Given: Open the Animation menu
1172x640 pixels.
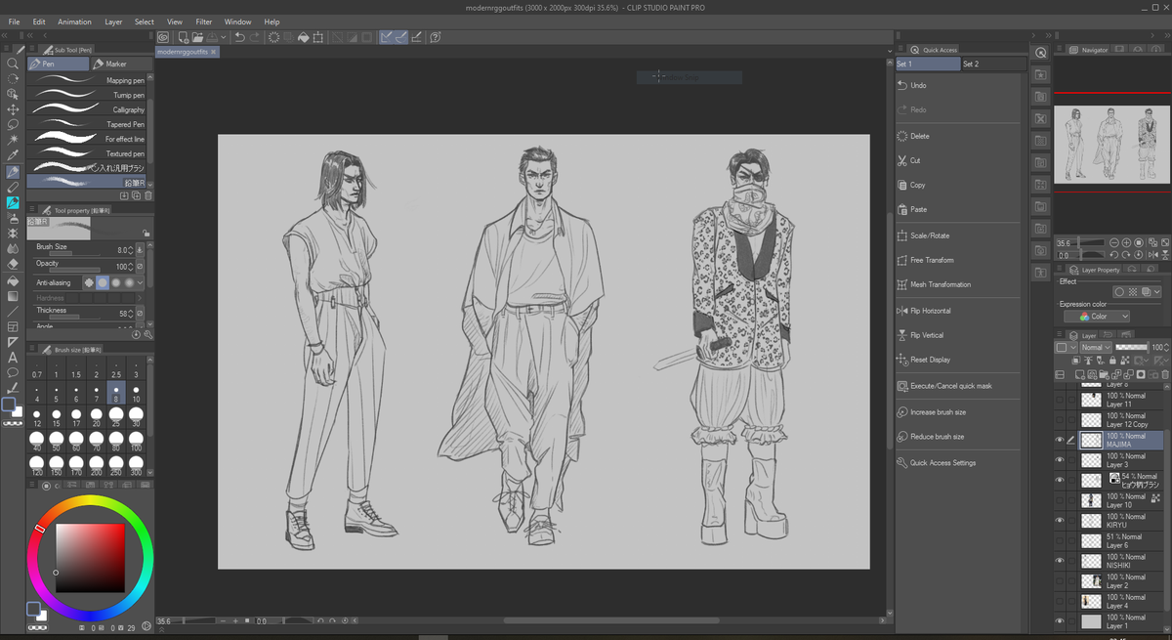Looking at the screenshot, I should (x=74, y=21).
